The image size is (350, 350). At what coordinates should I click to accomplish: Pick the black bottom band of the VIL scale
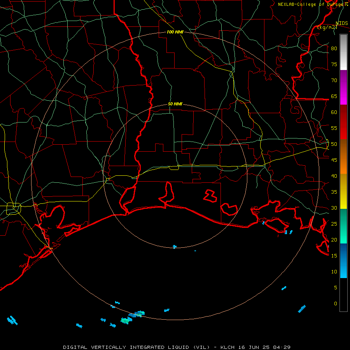click(343, 294)
